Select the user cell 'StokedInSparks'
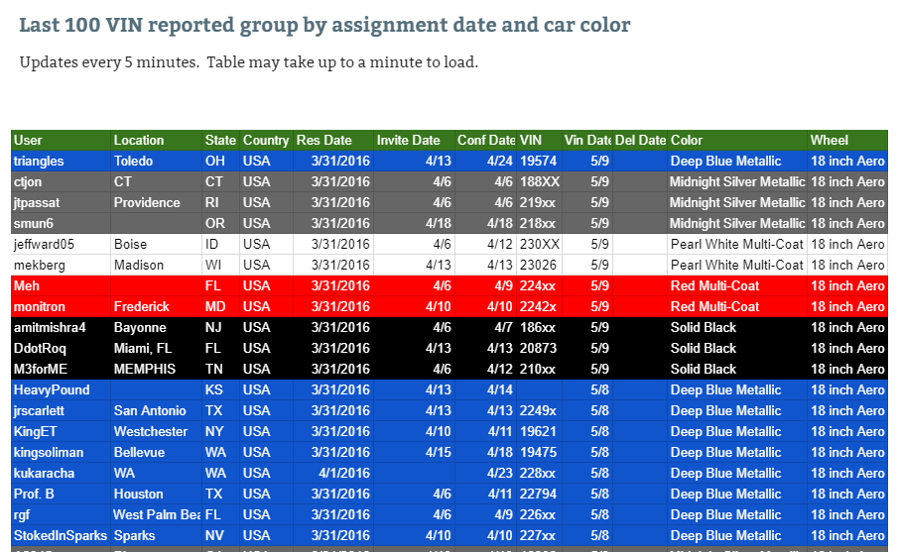This screenshot has height=552, width=898. tap(61, 535)
